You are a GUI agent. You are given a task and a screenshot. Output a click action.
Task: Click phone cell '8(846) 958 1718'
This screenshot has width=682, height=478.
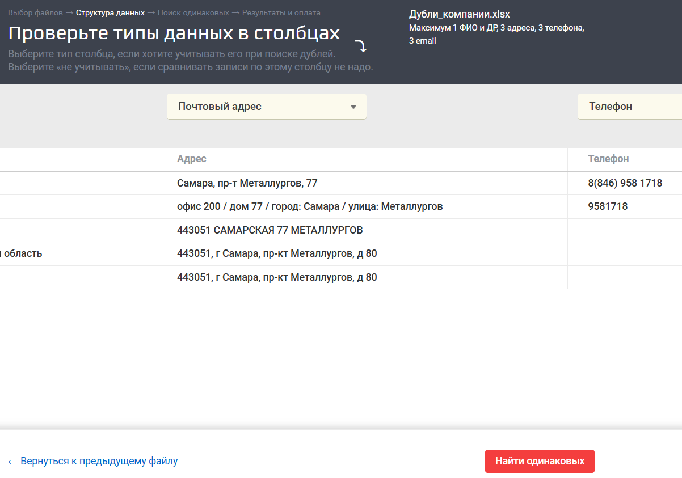pos(625,183)
